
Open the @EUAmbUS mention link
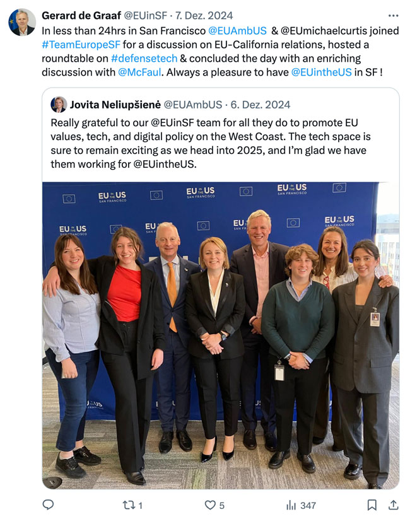coord(237,31)
